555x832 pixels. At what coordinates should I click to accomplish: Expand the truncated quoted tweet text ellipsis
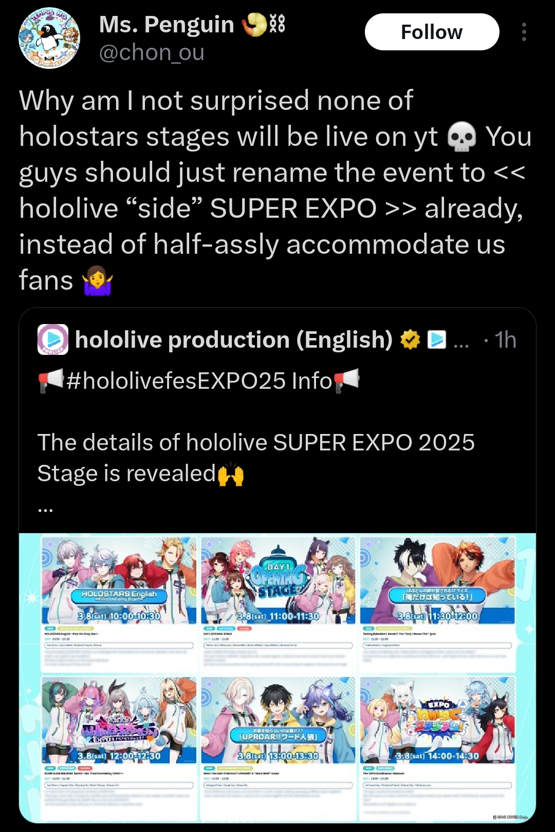coord(45,509)
